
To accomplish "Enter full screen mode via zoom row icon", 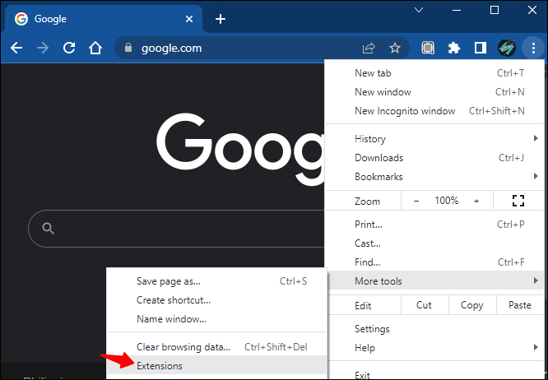I will coord(518,201).
